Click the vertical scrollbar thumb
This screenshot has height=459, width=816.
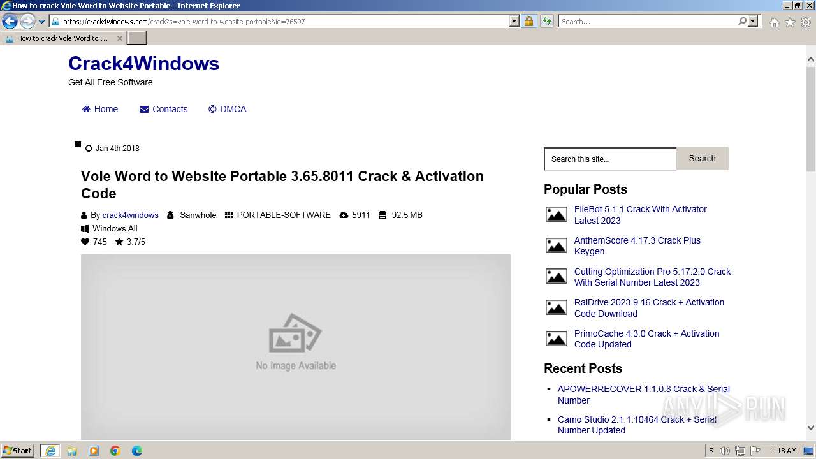811,118
